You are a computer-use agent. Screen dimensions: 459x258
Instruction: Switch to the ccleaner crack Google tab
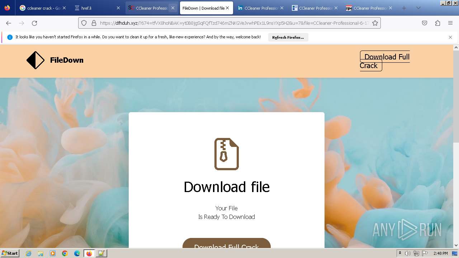(43, 8)
